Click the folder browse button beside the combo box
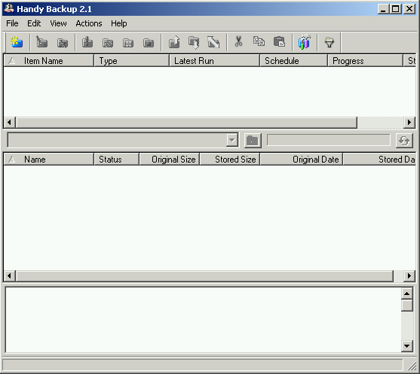420x374 pixels. (253, 140)
